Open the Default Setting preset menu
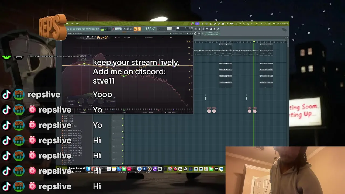The width and height of the screenshot is (345, 194). tap(149, 37)
